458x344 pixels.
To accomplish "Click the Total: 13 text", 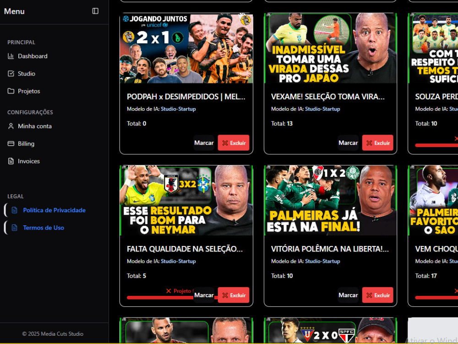I will [282, 124].
